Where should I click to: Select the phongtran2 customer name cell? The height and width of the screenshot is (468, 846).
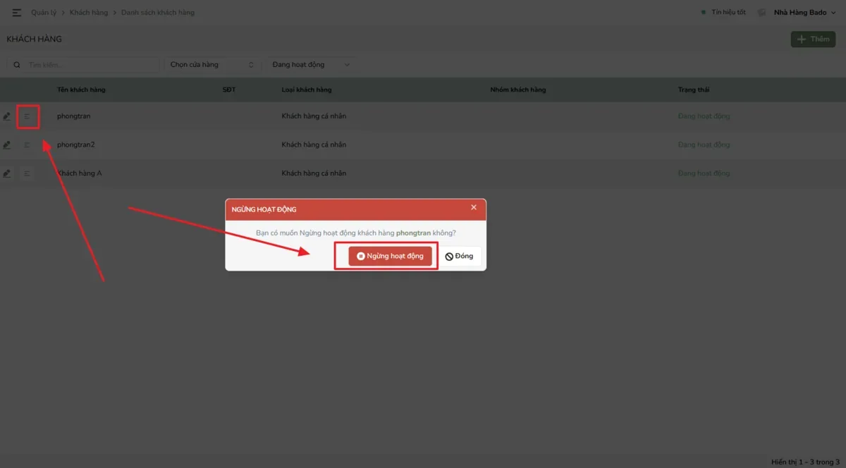pyautogui.click(x=76, y=144)
